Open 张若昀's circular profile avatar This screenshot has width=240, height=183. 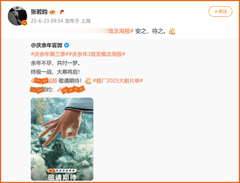18,16
